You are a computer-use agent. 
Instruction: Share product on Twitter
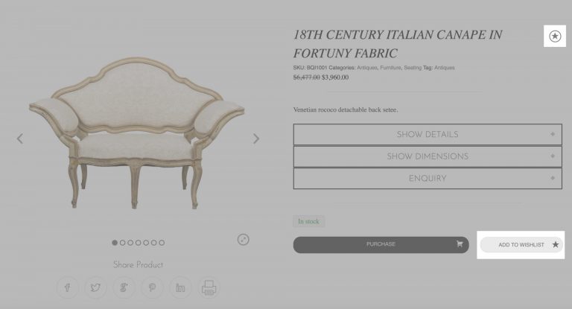pos(95,287)
